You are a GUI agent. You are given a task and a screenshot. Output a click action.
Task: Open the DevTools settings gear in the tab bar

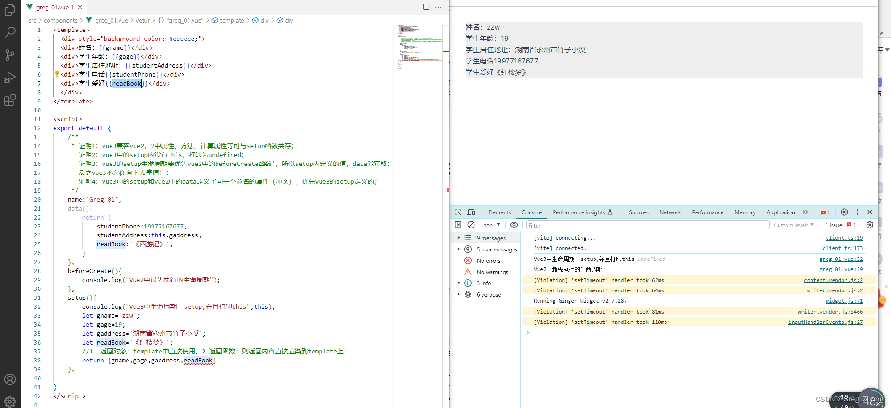844,212
